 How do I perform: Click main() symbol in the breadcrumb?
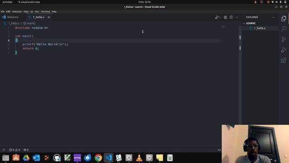tap(31, 23)
